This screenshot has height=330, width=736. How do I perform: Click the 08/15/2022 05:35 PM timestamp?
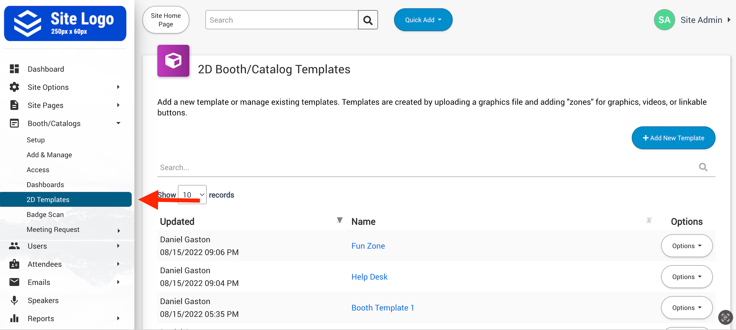[x=199, y=314]
